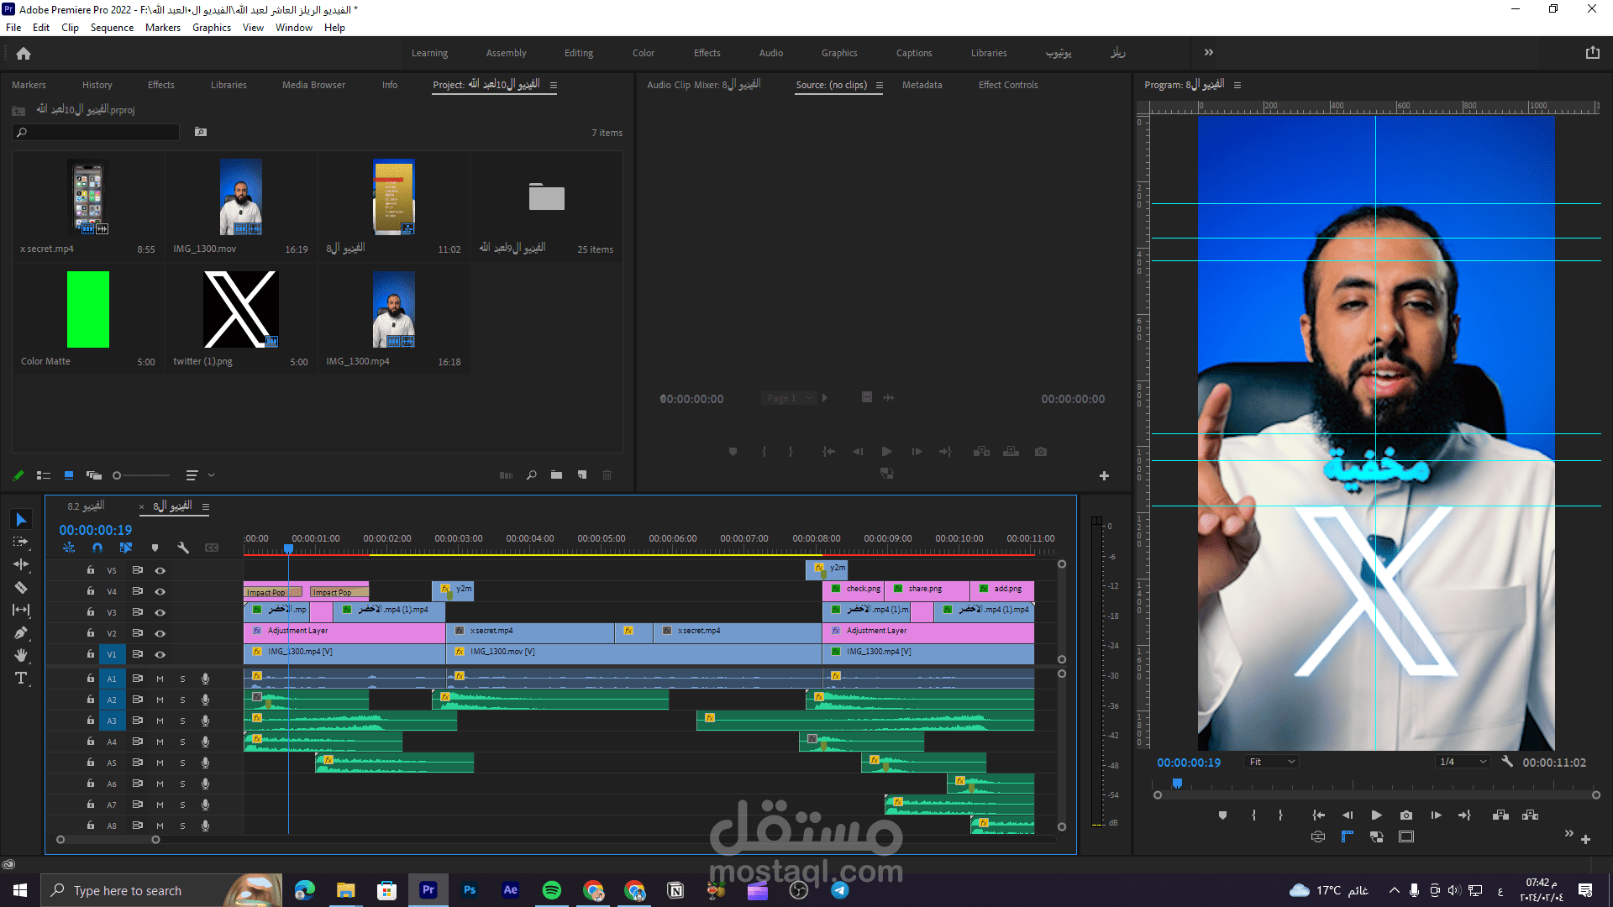Select the Hand tool
This screenshot has height=907, width=1613.
[x=21, y=656]
